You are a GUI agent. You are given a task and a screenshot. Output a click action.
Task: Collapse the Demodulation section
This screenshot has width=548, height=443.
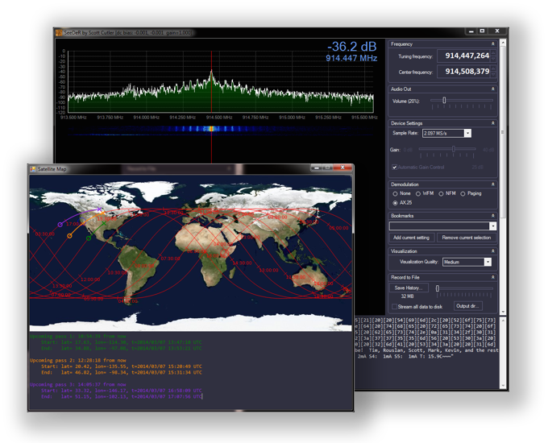[x=493, y=184]
